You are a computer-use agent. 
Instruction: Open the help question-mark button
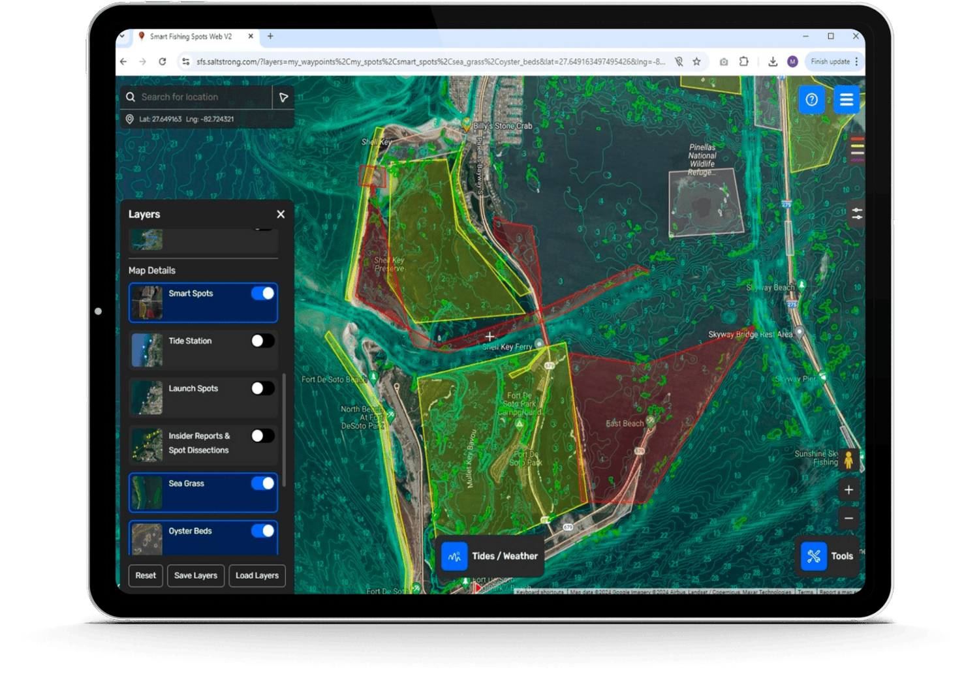coord(811,100)
